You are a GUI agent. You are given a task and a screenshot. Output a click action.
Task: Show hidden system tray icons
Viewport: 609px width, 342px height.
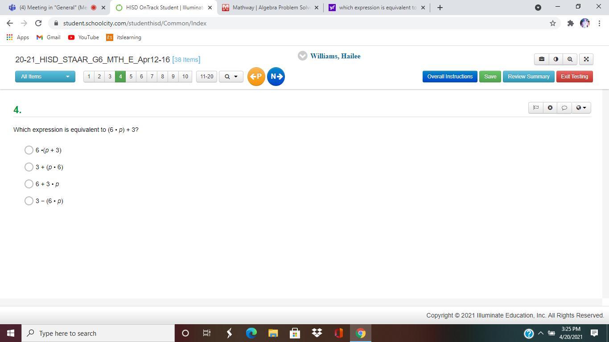(x=540, y=333)
